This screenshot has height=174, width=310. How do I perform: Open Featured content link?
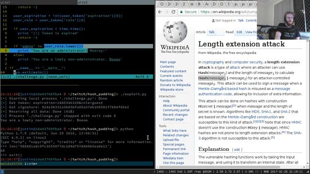(x=173, y=71)
